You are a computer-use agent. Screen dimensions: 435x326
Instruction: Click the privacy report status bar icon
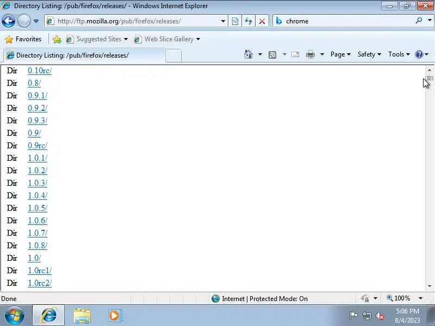365,298
